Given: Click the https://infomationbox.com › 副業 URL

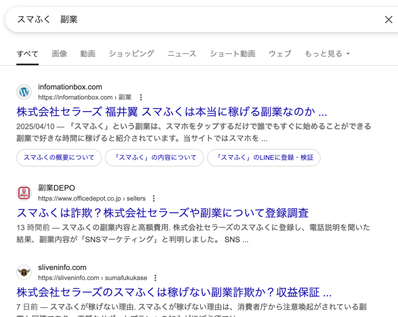Looking at the screenshot, I should (85, 97).
